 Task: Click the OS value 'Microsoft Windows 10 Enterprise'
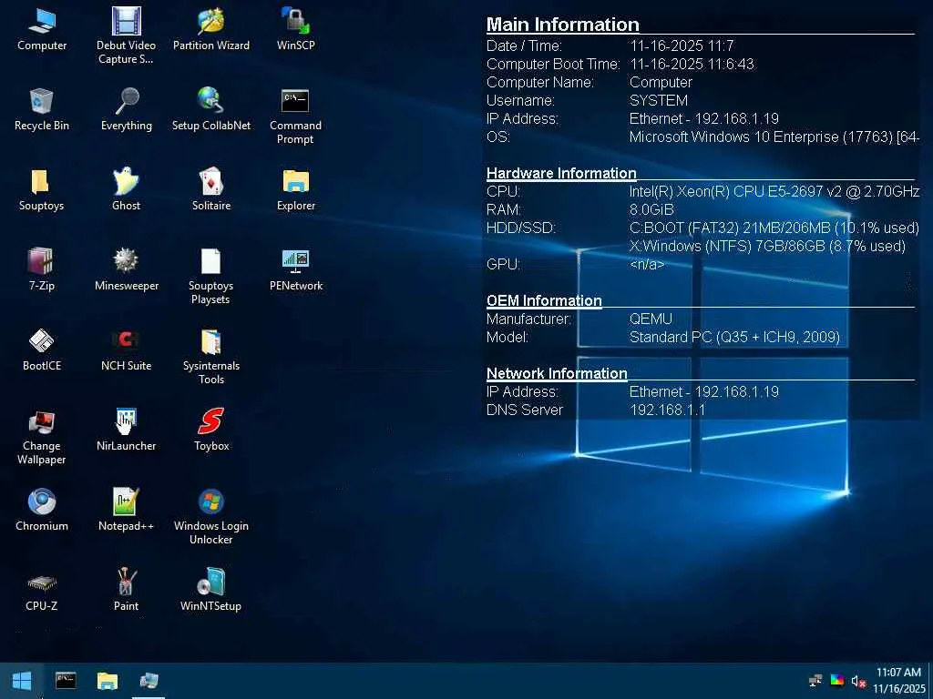coord(774,137)
